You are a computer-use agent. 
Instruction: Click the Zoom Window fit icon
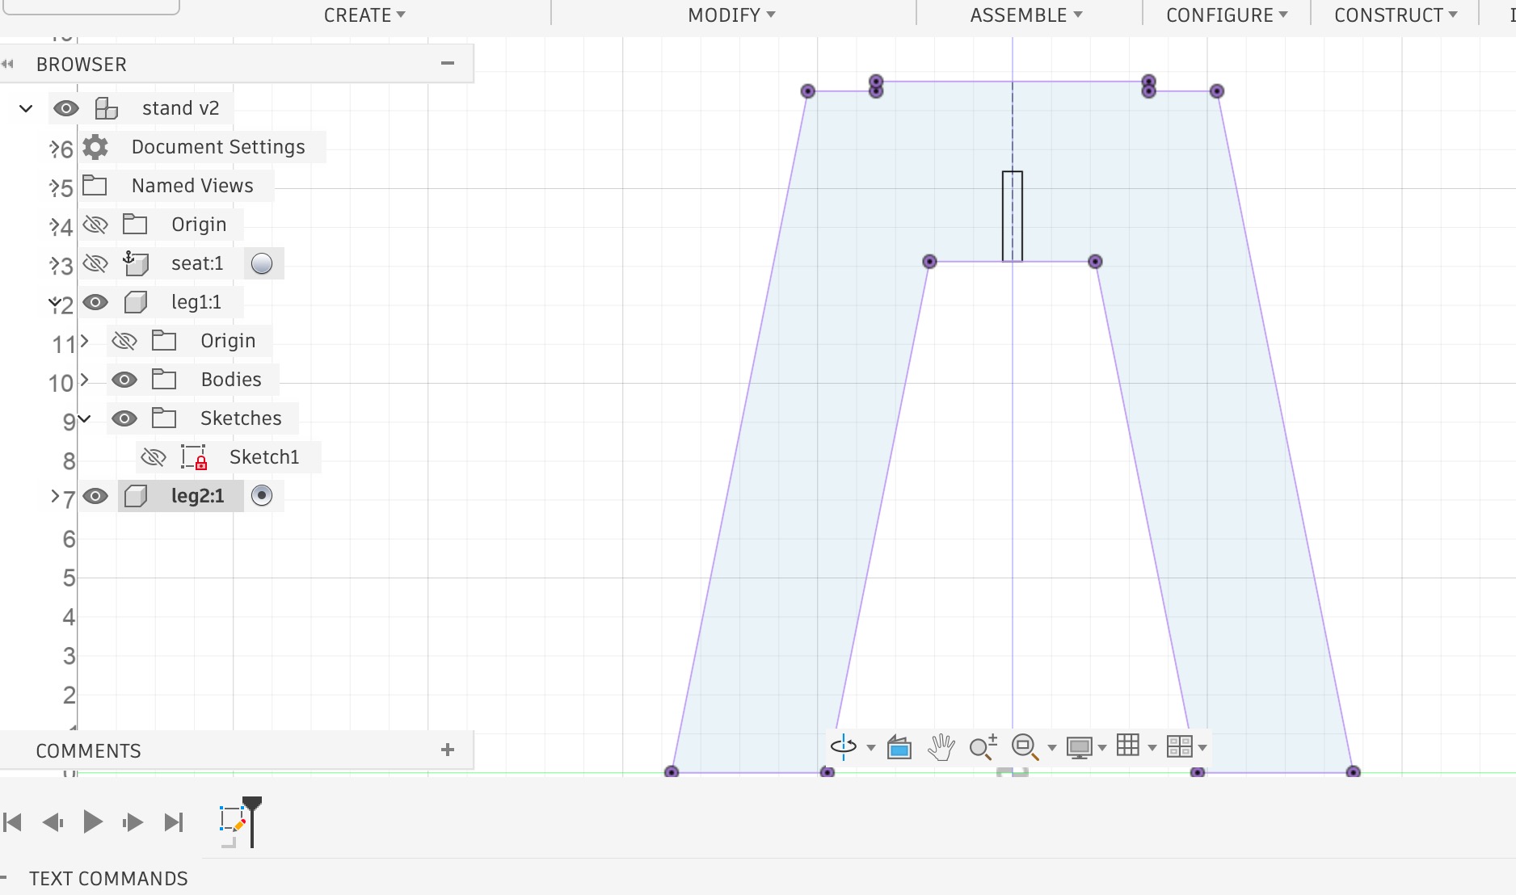coord(1025,747)
